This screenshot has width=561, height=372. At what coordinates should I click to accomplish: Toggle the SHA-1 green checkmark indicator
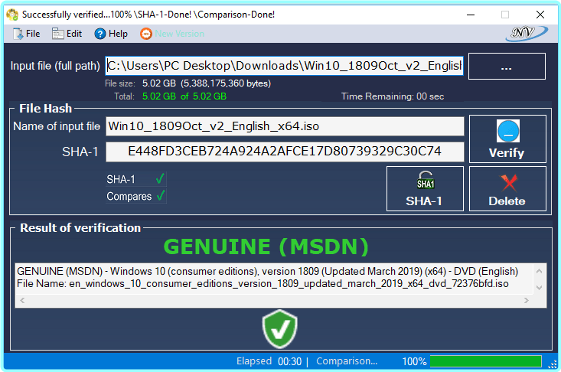pyautogui.click(x=160, y=180)
